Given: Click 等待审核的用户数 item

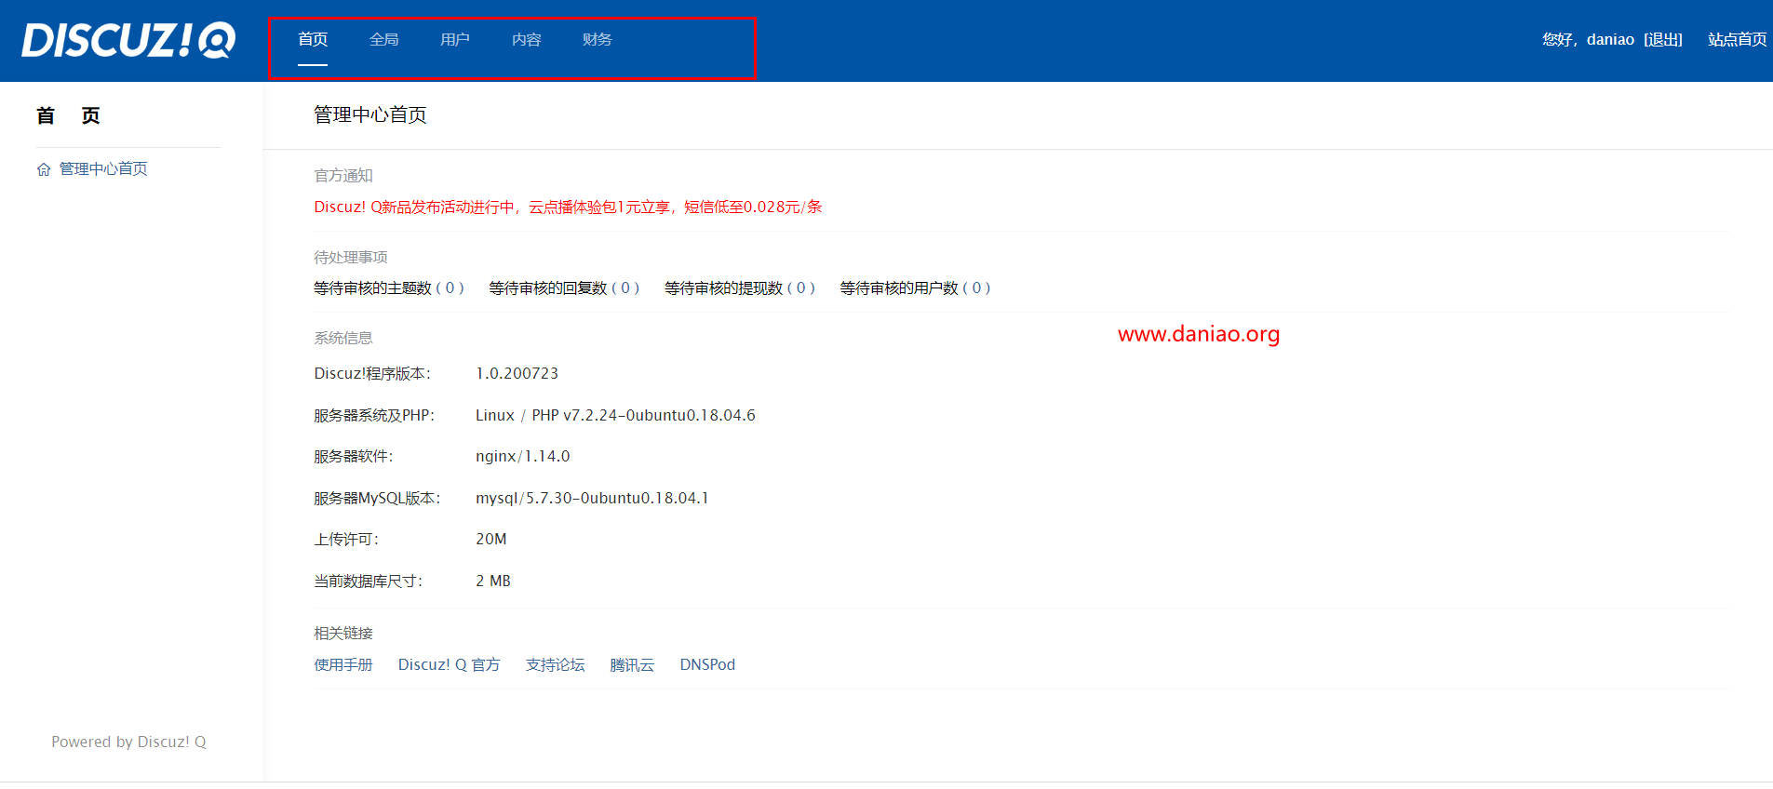Looking at the screenshot, I should (915, 288).
